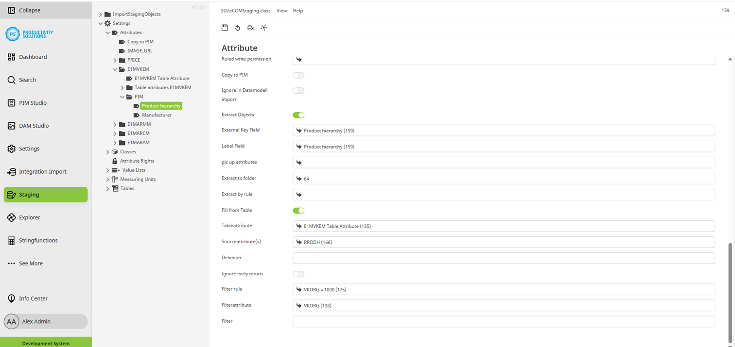735x347 pixels.
Task: Collapse the E1MVKEM attribute folder
Action: coord(115,69)
